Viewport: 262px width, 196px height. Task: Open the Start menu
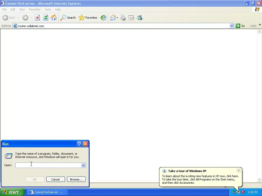12,192
